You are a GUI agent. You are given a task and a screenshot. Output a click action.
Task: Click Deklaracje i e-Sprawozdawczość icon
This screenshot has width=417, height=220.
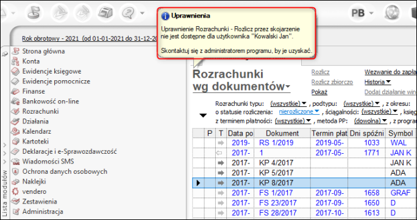tap(15, 151)
